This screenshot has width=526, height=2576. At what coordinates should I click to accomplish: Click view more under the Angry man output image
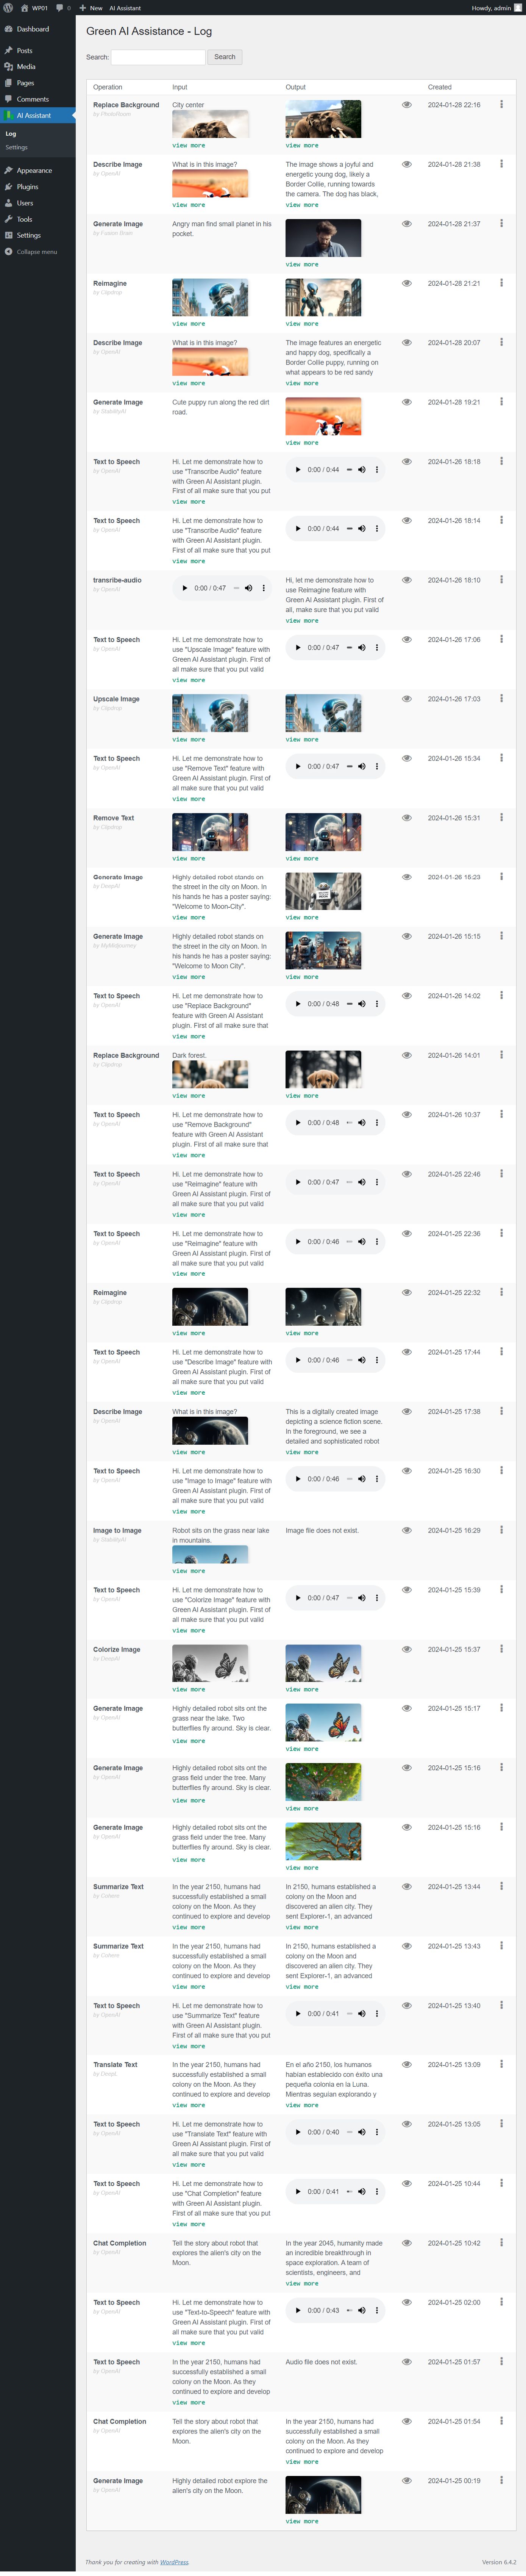click(x=302, y=265)
